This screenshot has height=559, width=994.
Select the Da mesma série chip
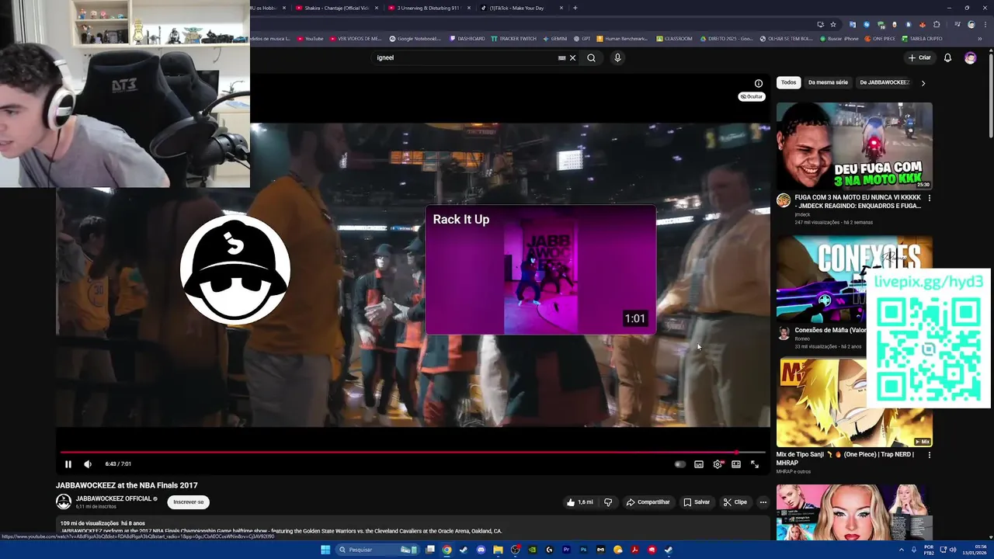tap(828, 82)
